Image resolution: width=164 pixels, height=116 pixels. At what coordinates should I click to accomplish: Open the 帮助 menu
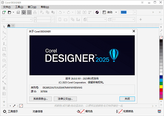(45, 7)
